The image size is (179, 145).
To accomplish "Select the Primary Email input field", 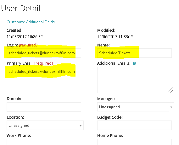I will click(44, 72).
